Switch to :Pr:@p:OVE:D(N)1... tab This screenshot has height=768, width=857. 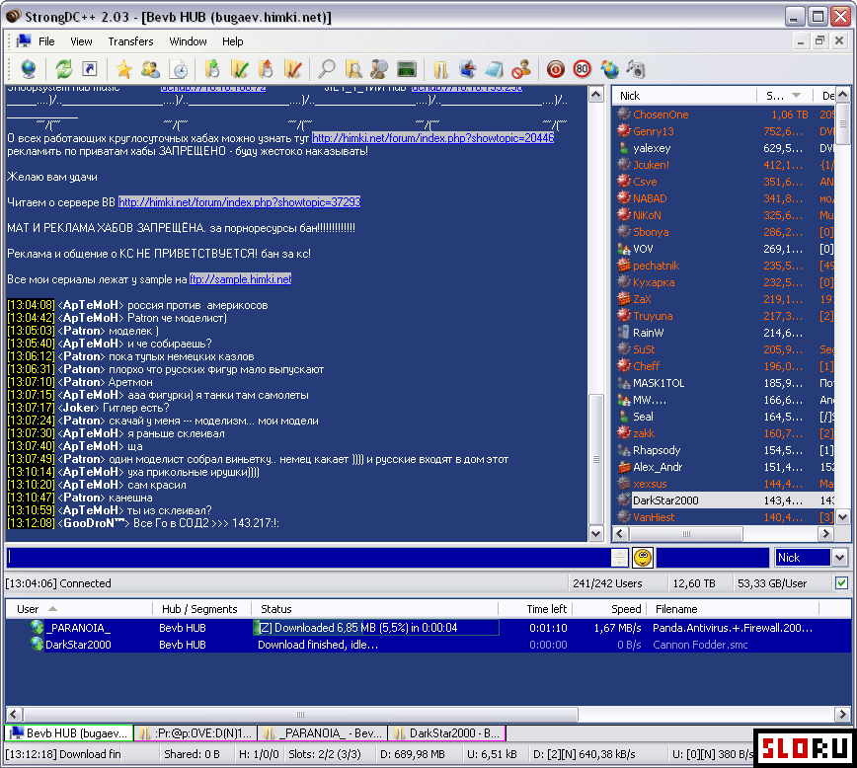tap(196, 733)
